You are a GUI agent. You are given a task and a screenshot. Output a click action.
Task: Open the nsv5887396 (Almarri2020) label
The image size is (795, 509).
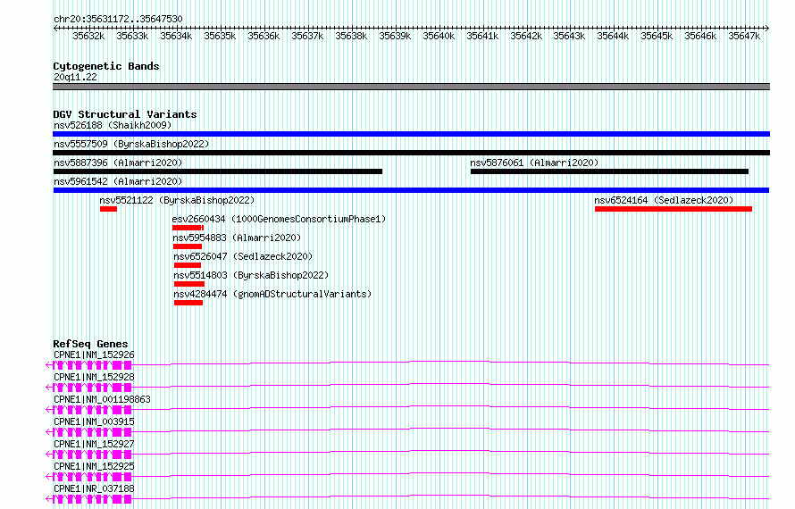[x=118, y=163]
